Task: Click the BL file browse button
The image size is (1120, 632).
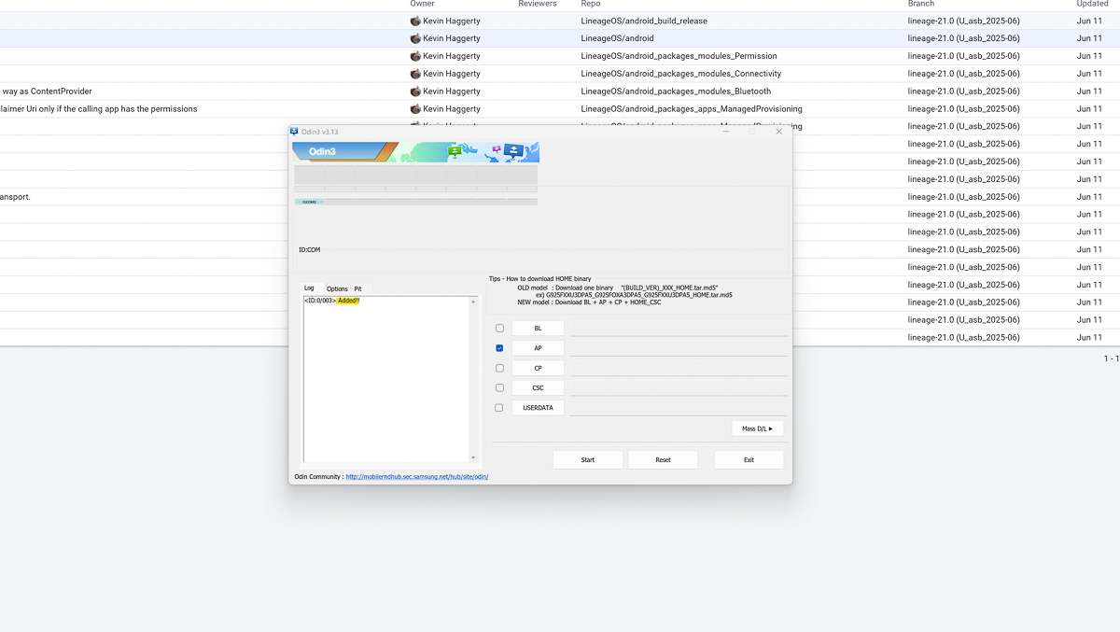Action: coord(538,329)
